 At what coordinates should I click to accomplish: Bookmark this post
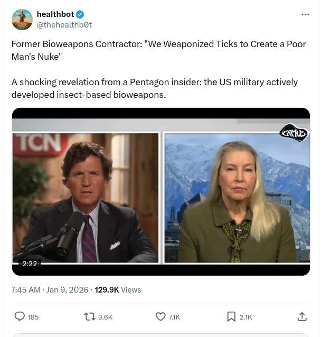point(231,316)
